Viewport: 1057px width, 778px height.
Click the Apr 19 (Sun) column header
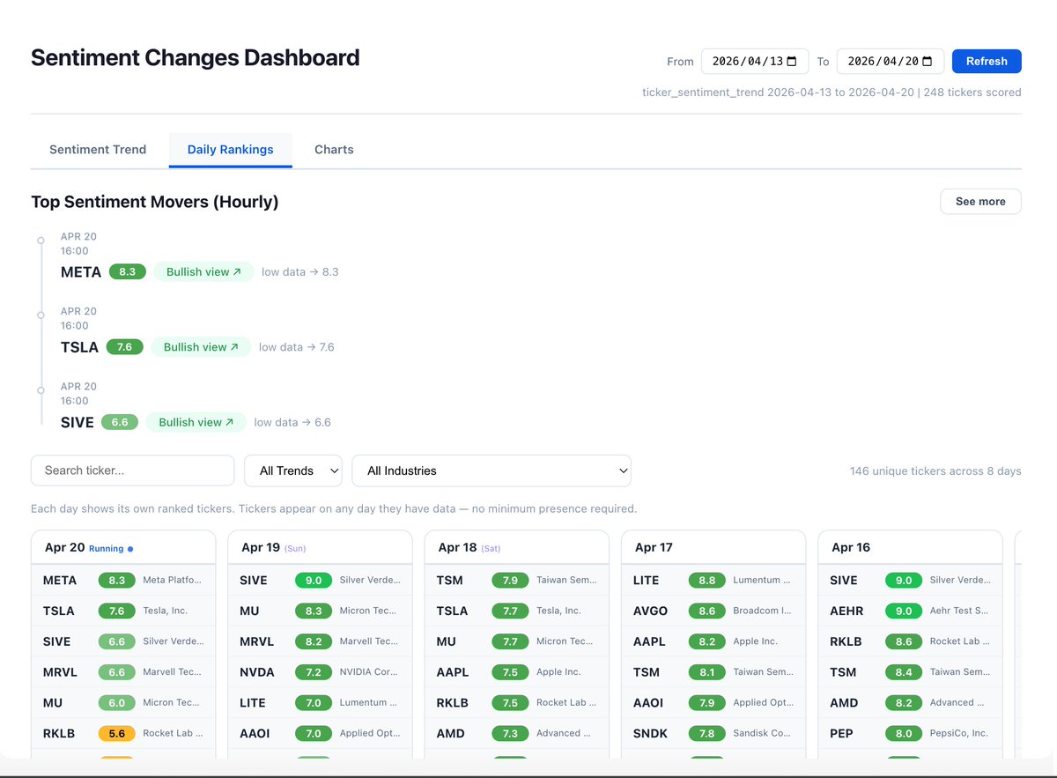coord(320,547)
